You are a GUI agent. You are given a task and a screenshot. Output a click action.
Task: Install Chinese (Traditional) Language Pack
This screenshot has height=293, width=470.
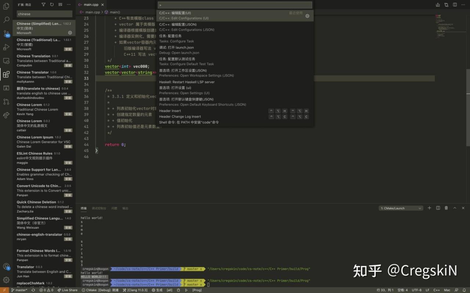[68, 49]
